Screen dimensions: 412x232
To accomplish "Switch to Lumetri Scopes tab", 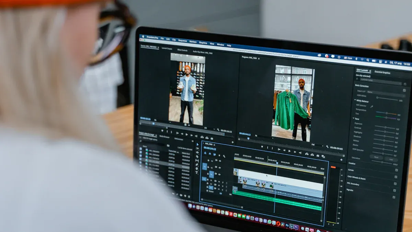I will pos(167,48).
